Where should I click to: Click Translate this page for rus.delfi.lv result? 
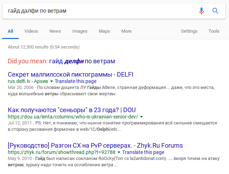point(76,81)
